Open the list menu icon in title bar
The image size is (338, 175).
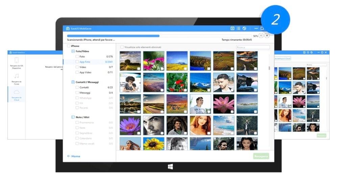point(238,29)
